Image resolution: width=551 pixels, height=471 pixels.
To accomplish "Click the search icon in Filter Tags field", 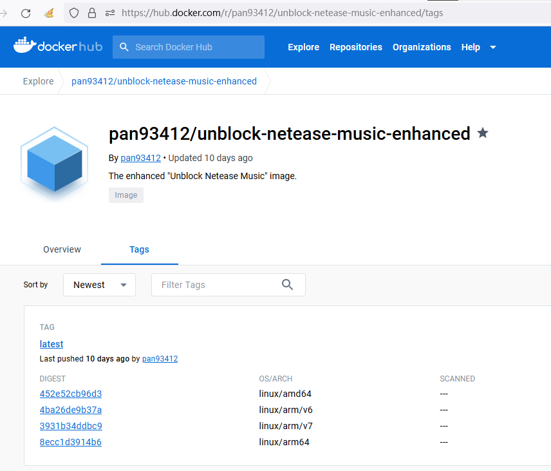I will (287, 284).
